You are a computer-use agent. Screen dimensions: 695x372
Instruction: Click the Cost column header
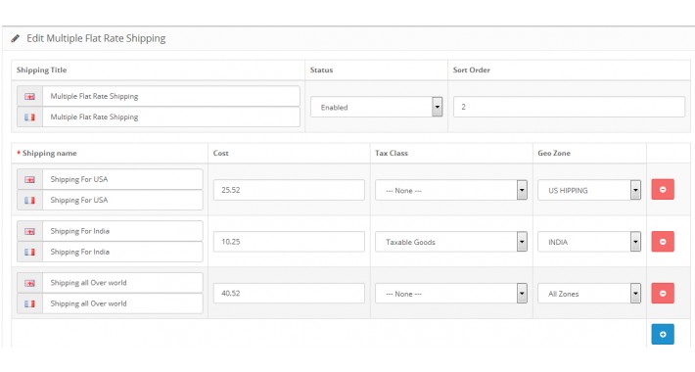click(x=220, y=153)
